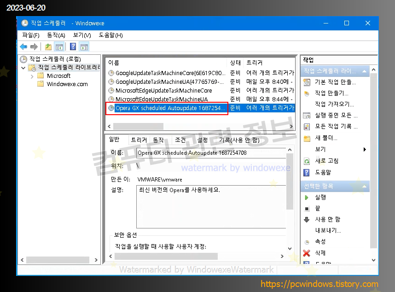Select 작업 스케줄러 (로컬) root tree item
This screenshot has width=395, height=292.
click(55, 59)
